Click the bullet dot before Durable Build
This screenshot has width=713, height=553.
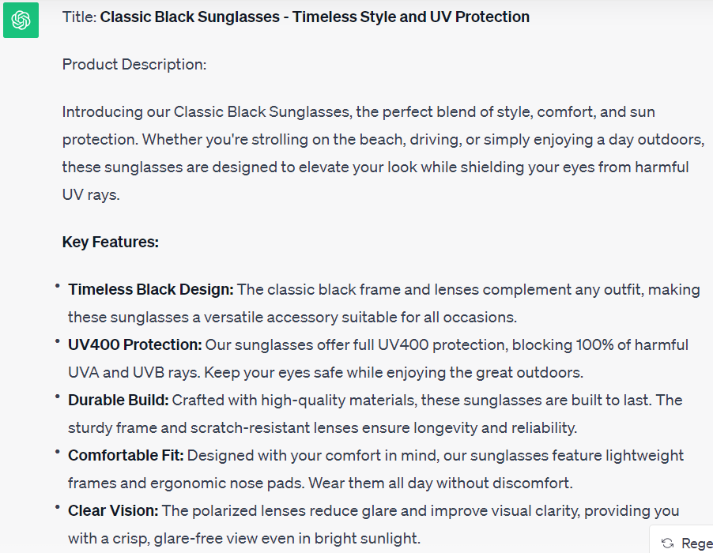pyautogui.click(x=58, y=396)
